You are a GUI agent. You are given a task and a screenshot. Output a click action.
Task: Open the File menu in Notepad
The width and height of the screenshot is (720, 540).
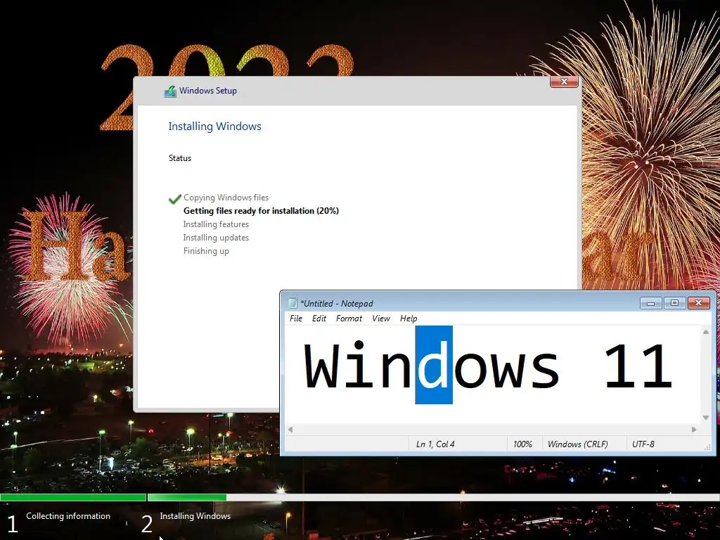(x=296, y=319)
